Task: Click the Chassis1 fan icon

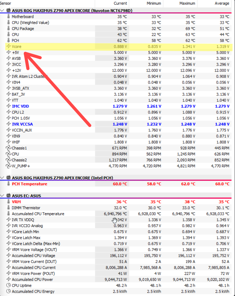Action: [x=9, y=148]
